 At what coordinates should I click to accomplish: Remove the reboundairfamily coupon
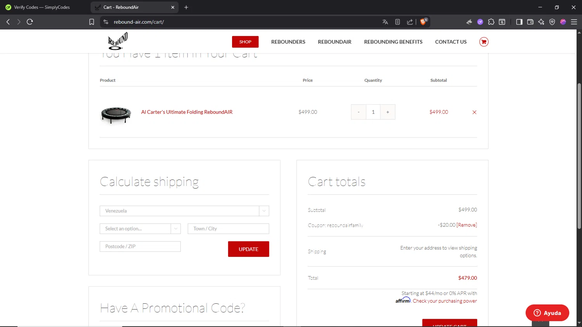pos(467,225)
